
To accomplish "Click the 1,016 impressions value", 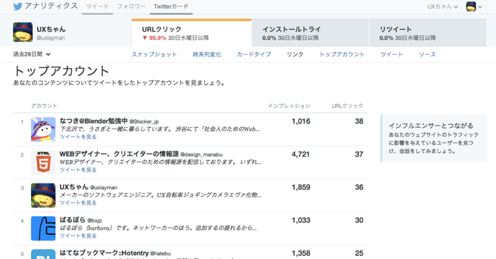I will (301, 121).
